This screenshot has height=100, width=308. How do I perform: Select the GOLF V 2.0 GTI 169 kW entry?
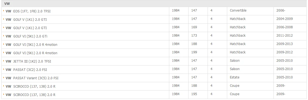point(26,28)
